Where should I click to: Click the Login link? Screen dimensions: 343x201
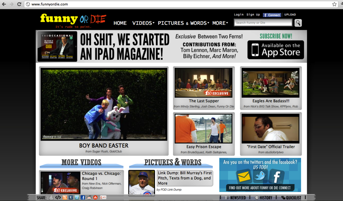239,15
